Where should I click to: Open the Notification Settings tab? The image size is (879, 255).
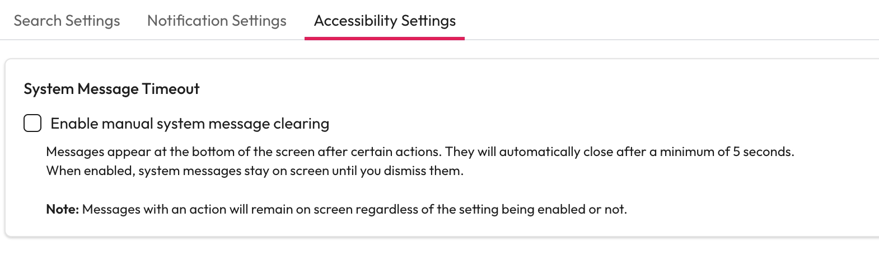217,21
